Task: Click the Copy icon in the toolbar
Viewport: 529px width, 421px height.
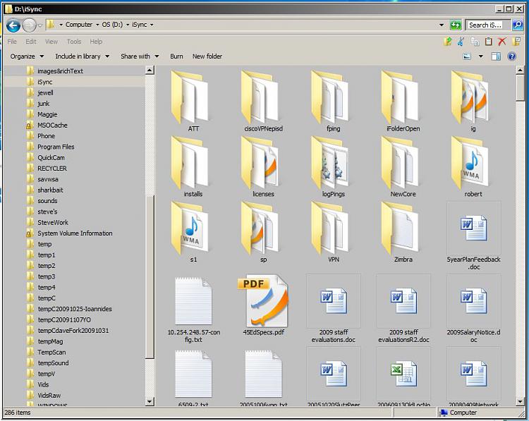Action: (x=475, y=42)
